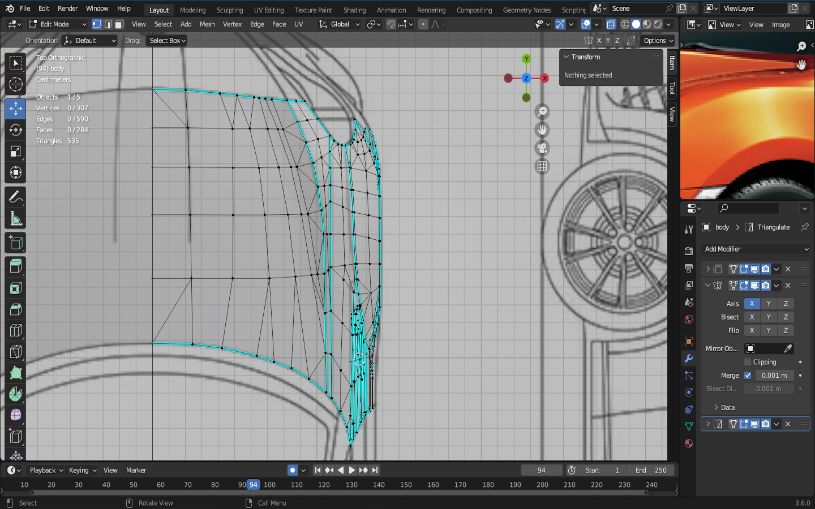
Task: Toggle Bisect X axis button
Action: [x=752, y=317]
